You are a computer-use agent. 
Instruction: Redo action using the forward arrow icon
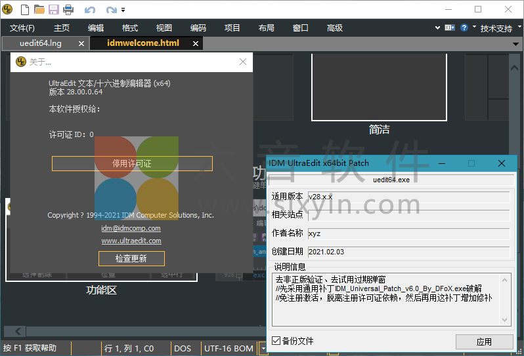(x=111, y=10)
